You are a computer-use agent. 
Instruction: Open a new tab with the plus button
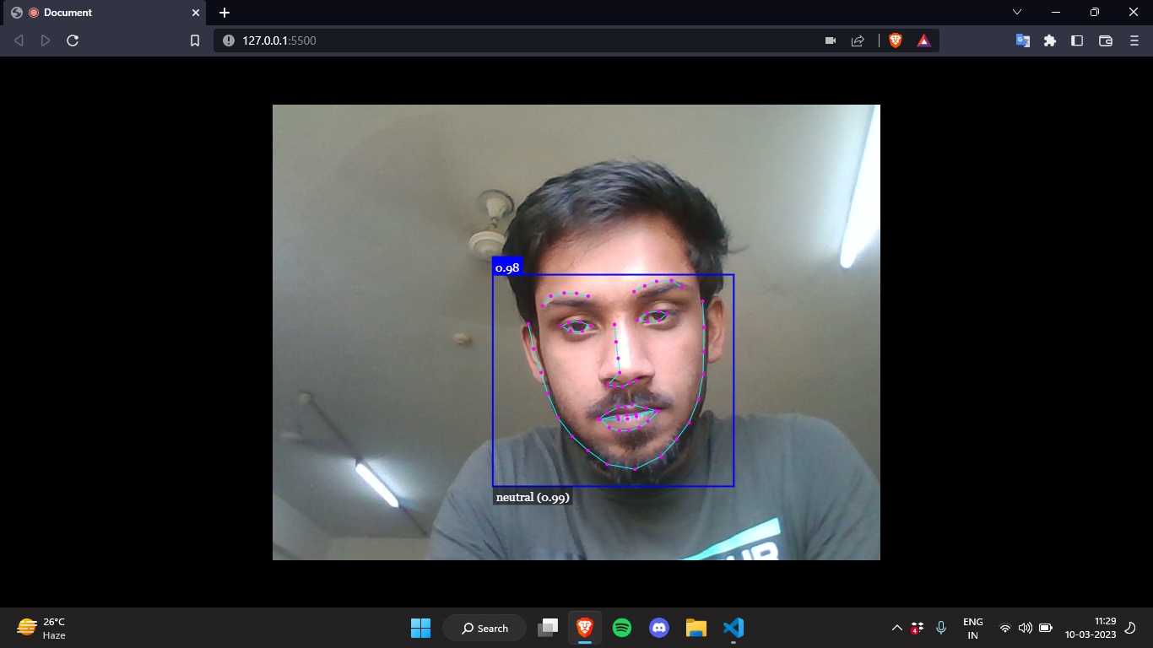pyautogui.click(x=224, y=13)
